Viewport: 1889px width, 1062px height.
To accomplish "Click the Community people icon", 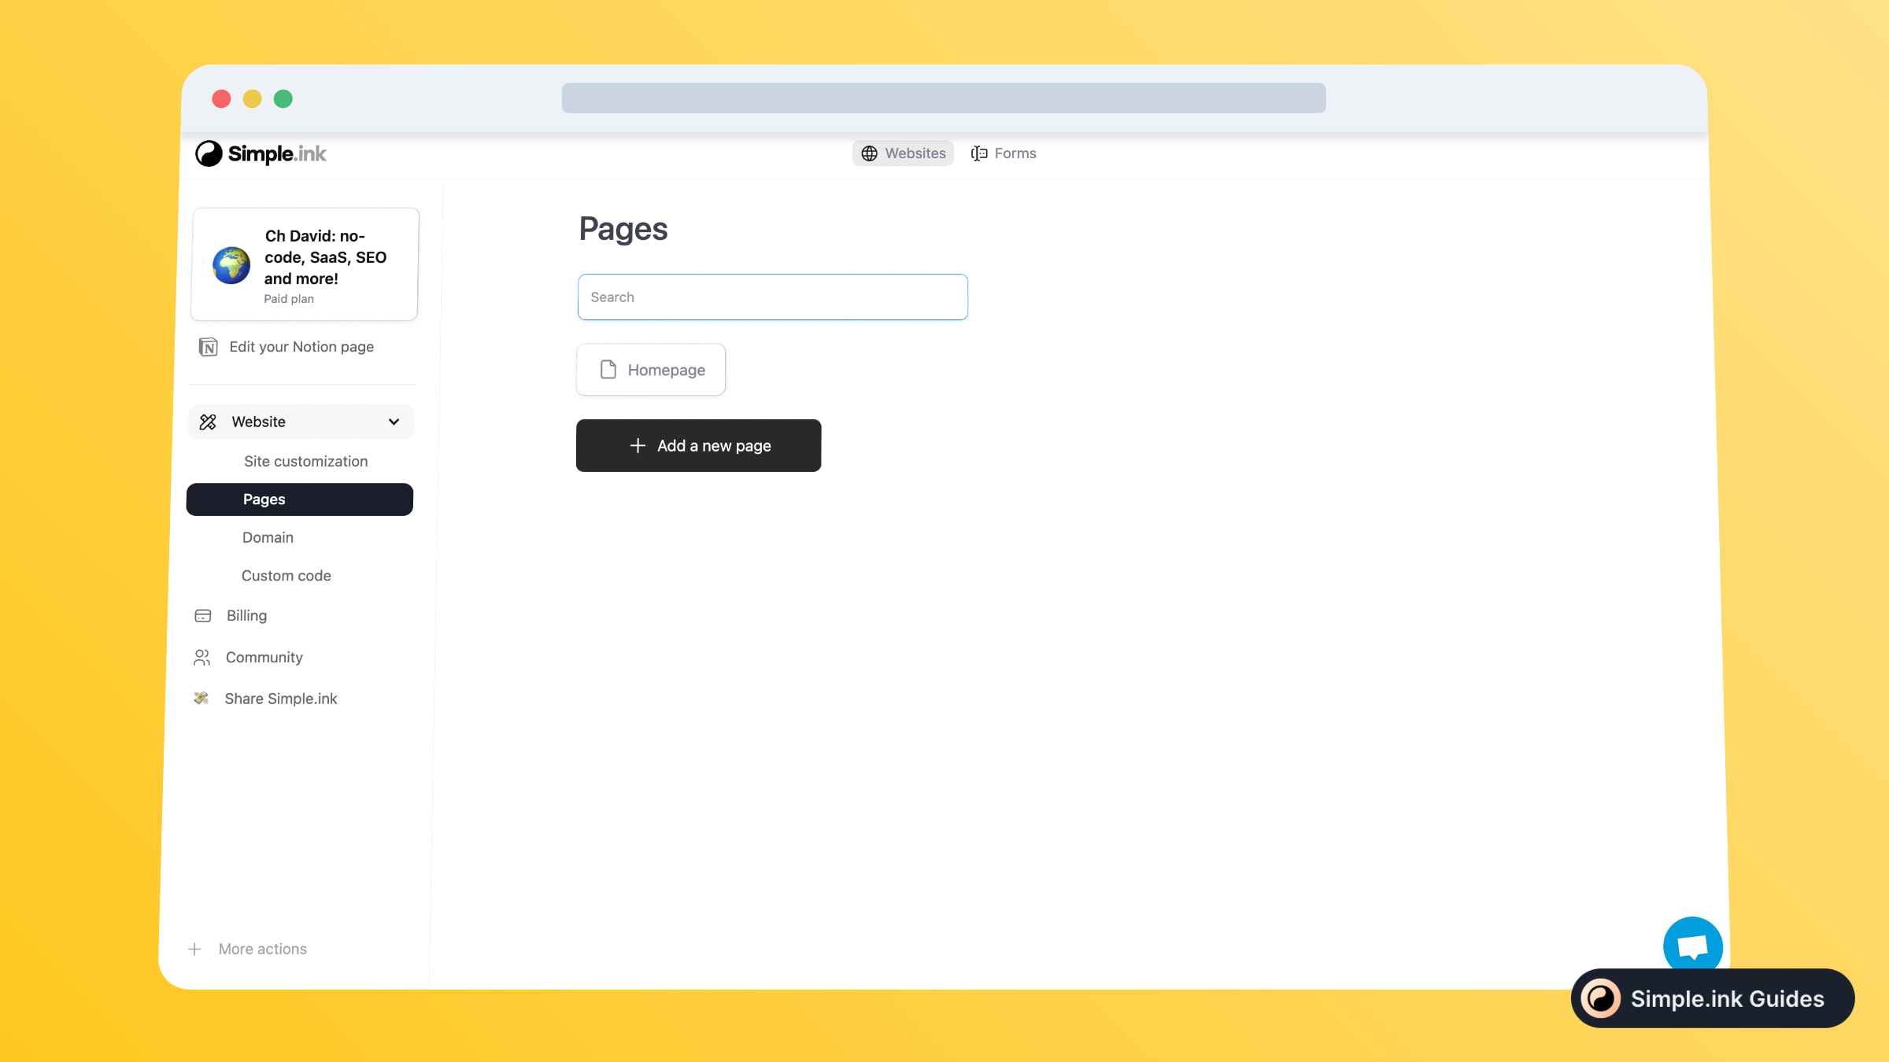I will tap(202, 656).
